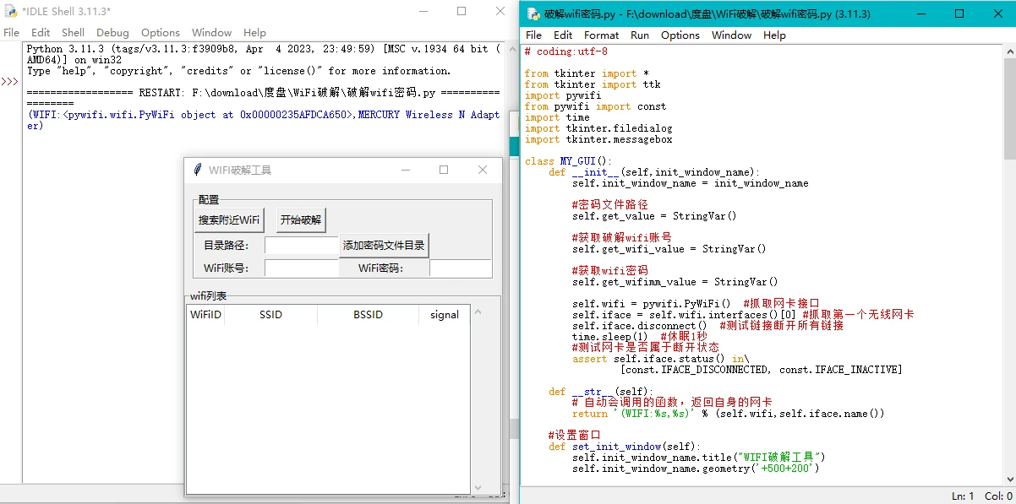Click the 'import pywifi' line
1016x504 pixels.
pos(563,95)
